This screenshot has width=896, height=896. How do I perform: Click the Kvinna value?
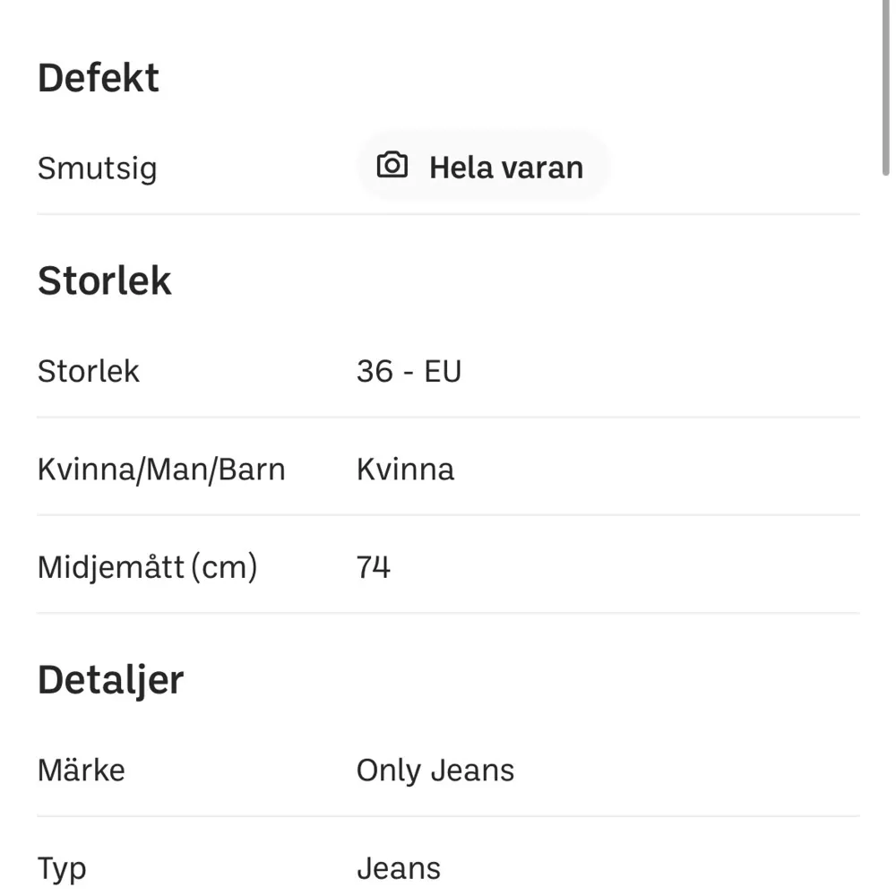[406, 469]
